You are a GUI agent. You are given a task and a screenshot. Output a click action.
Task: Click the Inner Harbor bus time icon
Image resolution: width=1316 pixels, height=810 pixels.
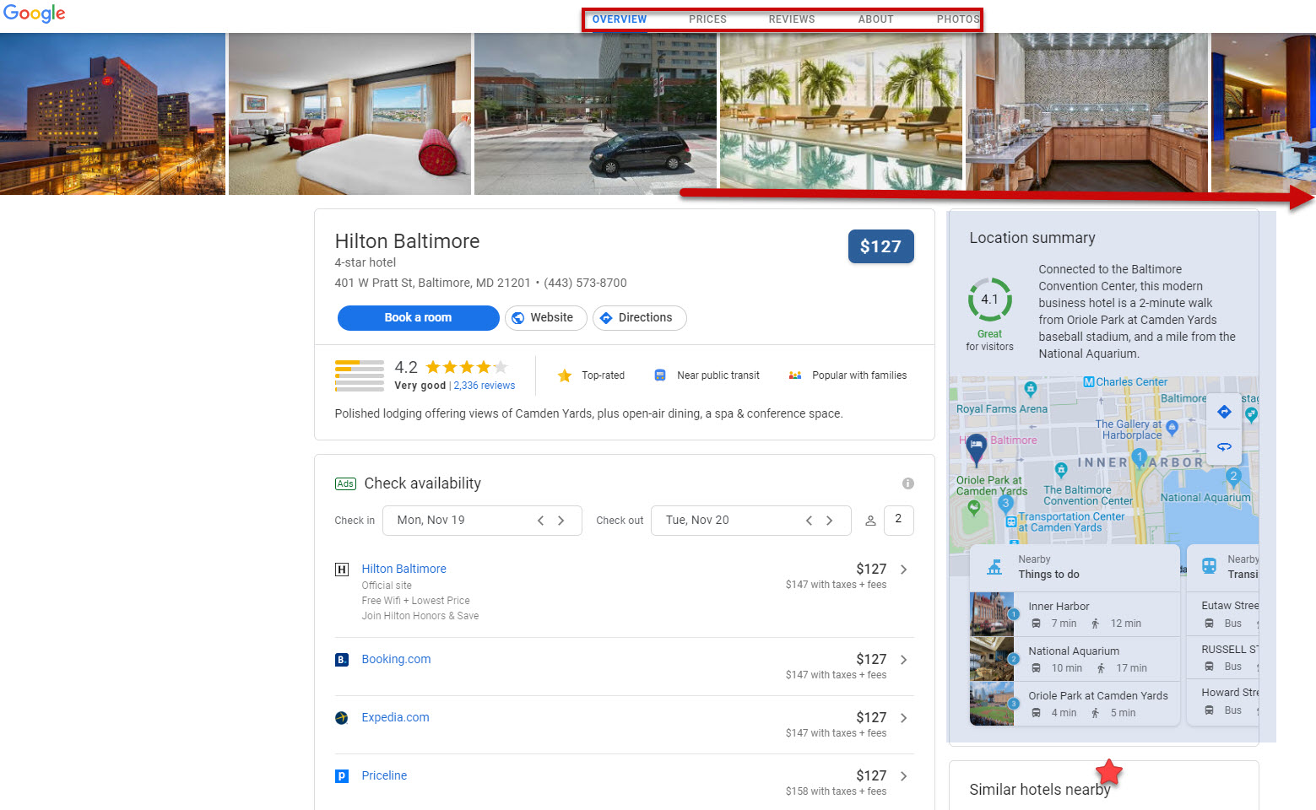[1036, 624]
